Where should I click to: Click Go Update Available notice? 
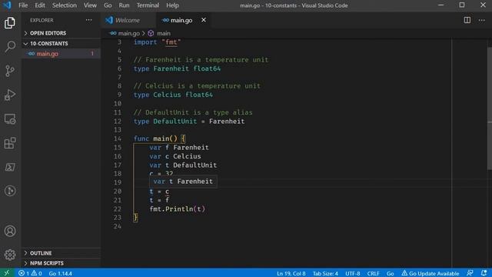point(430,273)
